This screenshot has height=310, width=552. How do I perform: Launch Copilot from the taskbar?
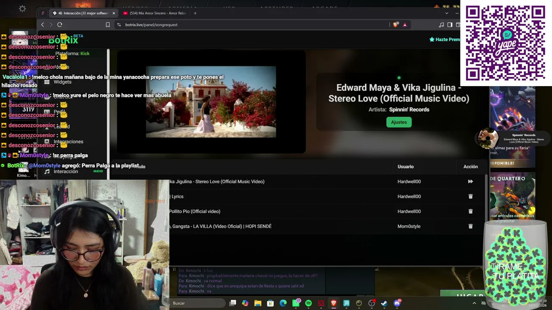(x=245, y=303)
